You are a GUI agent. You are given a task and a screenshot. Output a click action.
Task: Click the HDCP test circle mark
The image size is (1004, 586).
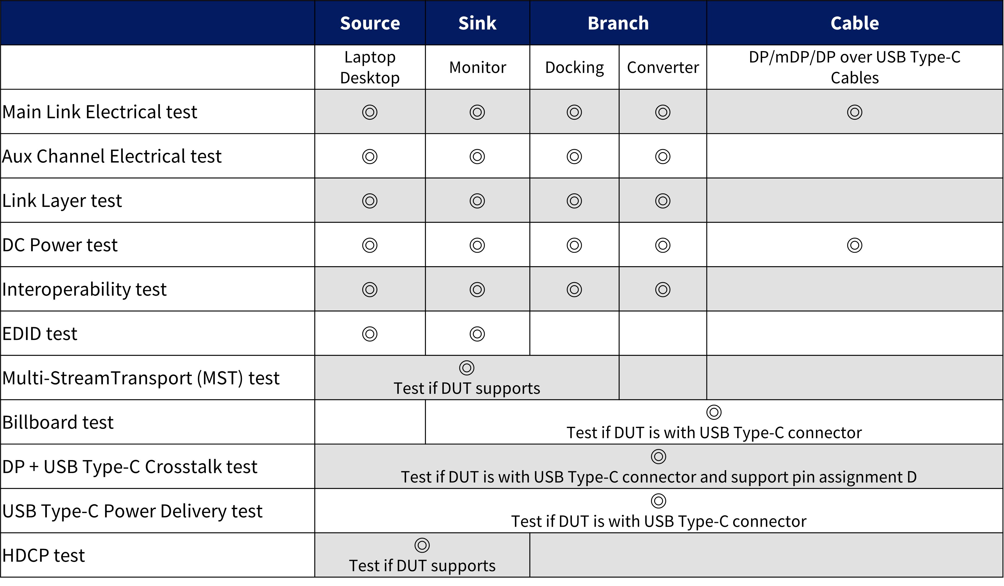tap(422, 545)
